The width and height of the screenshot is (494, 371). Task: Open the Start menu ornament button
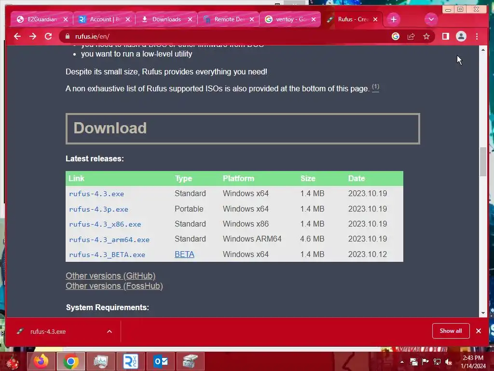[x=13, y=362]
